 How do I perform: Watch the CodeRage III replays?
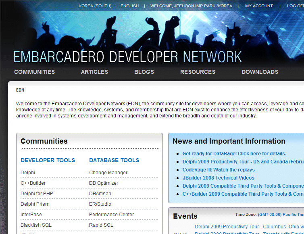(x=219, y=170)
